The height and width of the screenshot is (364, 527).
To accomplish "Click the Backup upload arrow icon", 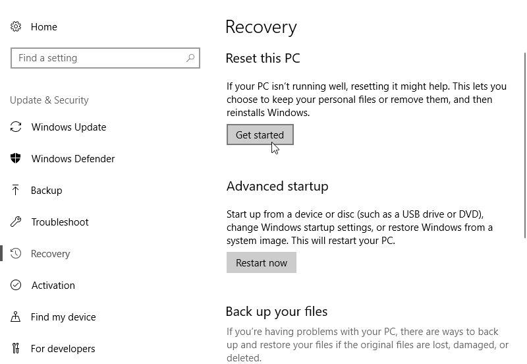I will click(16, 191).
